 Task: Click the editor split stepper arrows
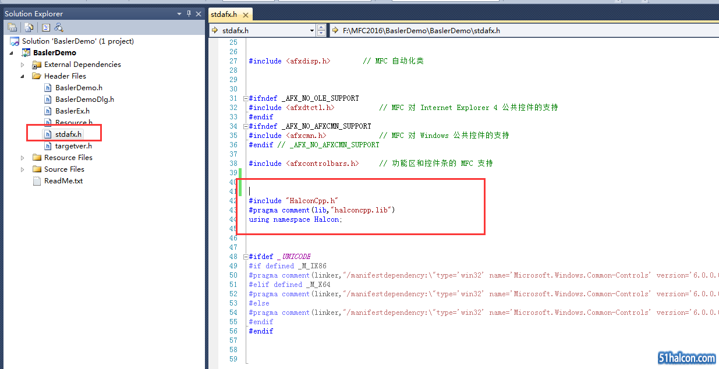[x=322, y=30]
